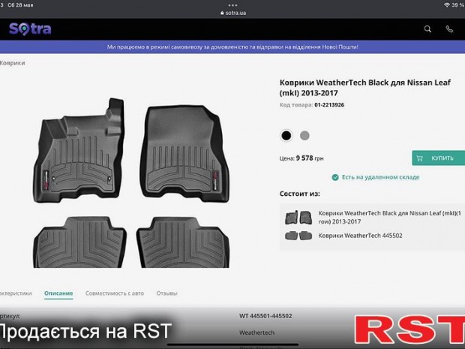Open the Отзывы tab
This screenshot has width=465, height=349.
[x=166, y=293]
